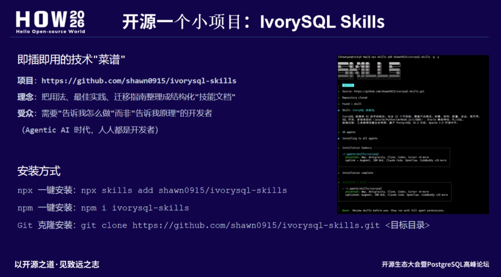This screenshot has width=501, height=277.
Task: Click the git clone URL ending in ivorysql-skills.git
Action: tap(256, 225)
